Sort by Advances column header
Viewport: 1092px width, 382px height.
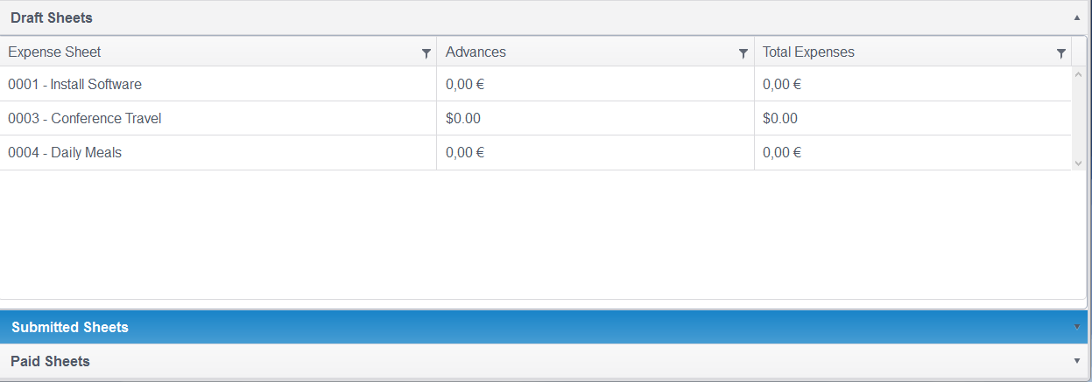tap(476, 52)
